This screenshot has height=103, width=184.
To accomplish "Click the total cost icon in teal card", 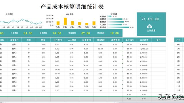I will tap(149, 26).
